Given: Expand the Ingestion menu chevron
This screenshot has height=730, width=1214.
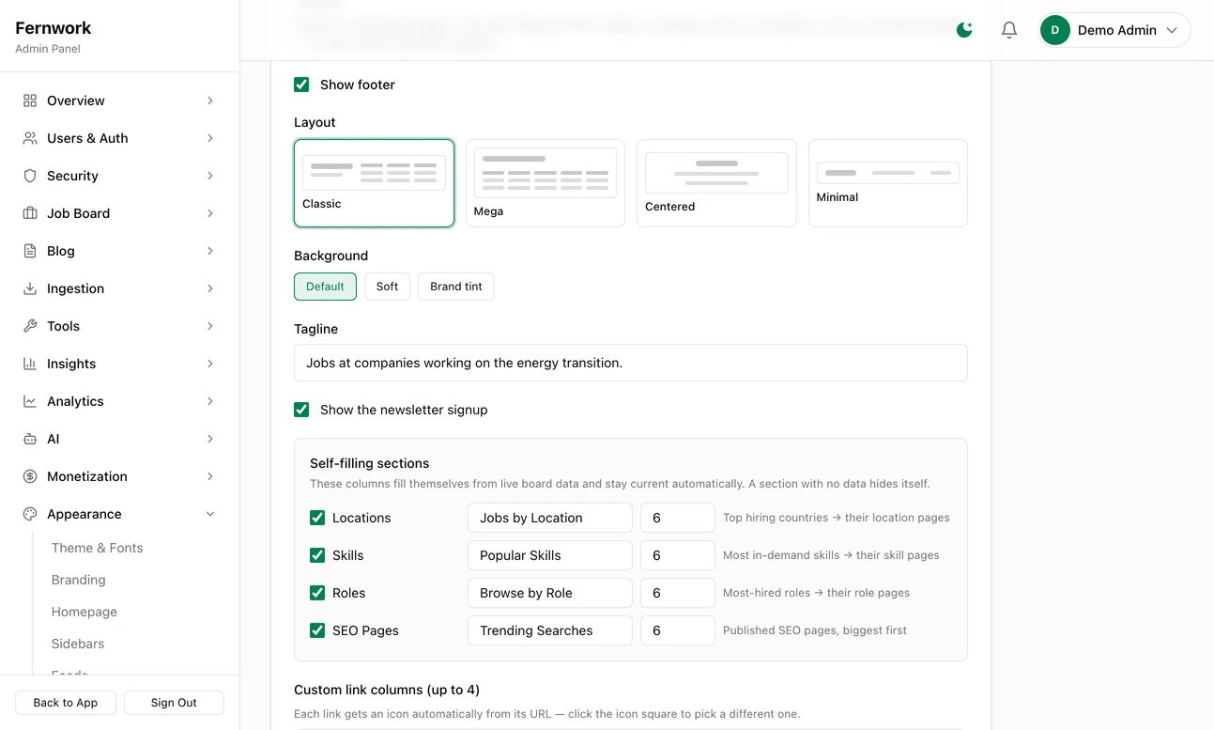Looking at the screenshot, I should (210, 288).
